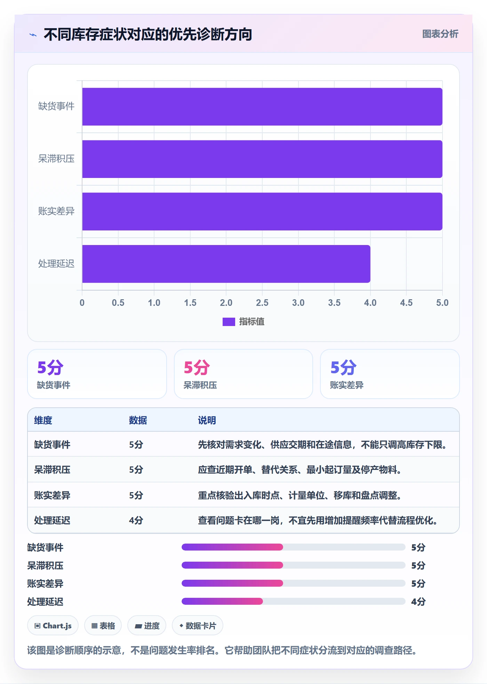The height and width of the screenshot is (684, 487).
Task: Click the lightning icon beside the title
Action: coord(33,35)
